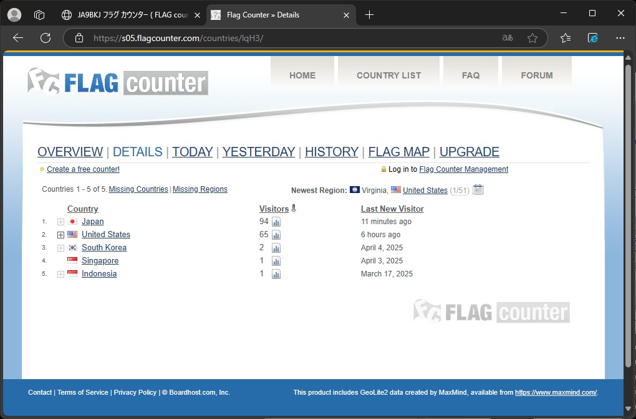This screenshot has width=636, height=419.
Task: Open browser settings and more menu
Action: pos(620,38)
